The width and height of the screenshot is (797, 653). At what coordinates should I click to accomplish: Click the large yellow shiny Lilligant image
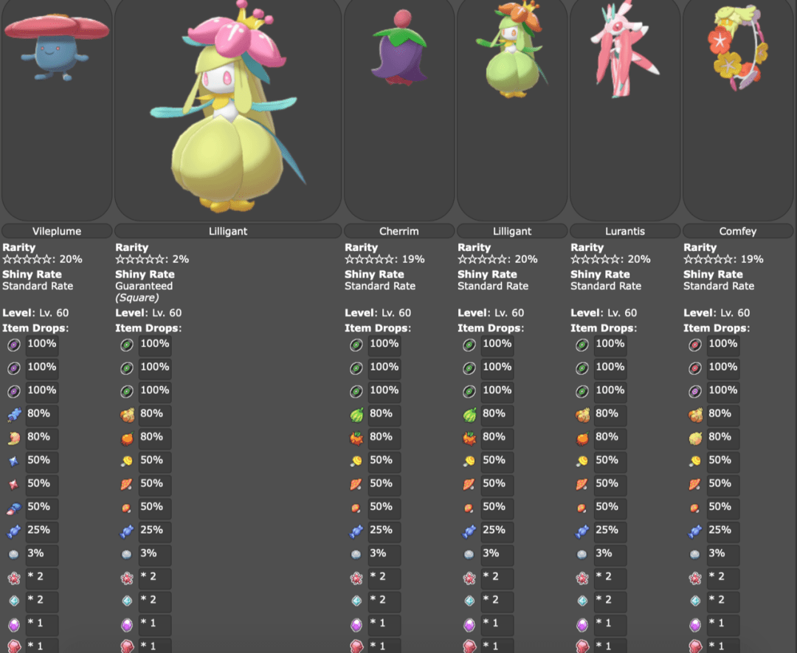coord(229,107)
